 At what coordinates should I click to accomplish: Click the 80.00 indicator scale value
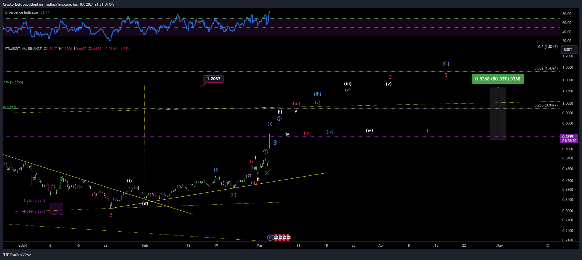567,14
